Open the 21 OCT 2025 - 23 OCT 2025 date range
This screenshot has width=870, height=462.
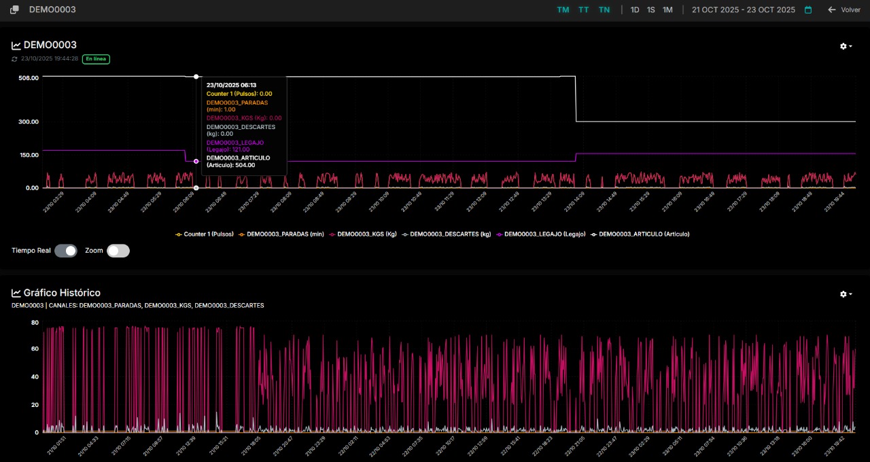coord(743,10)
